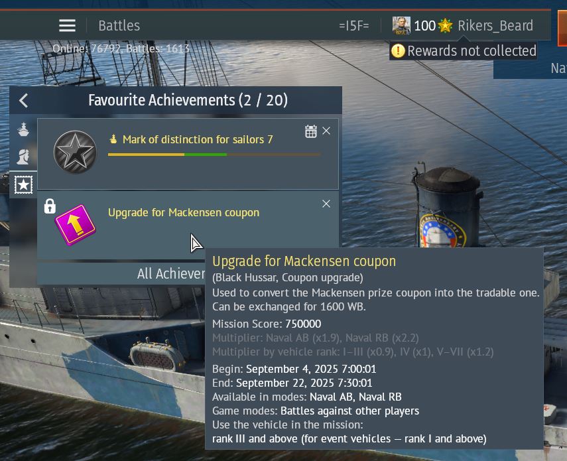
Task: Click the calendar icon on sailors mark
Action: 311,131
